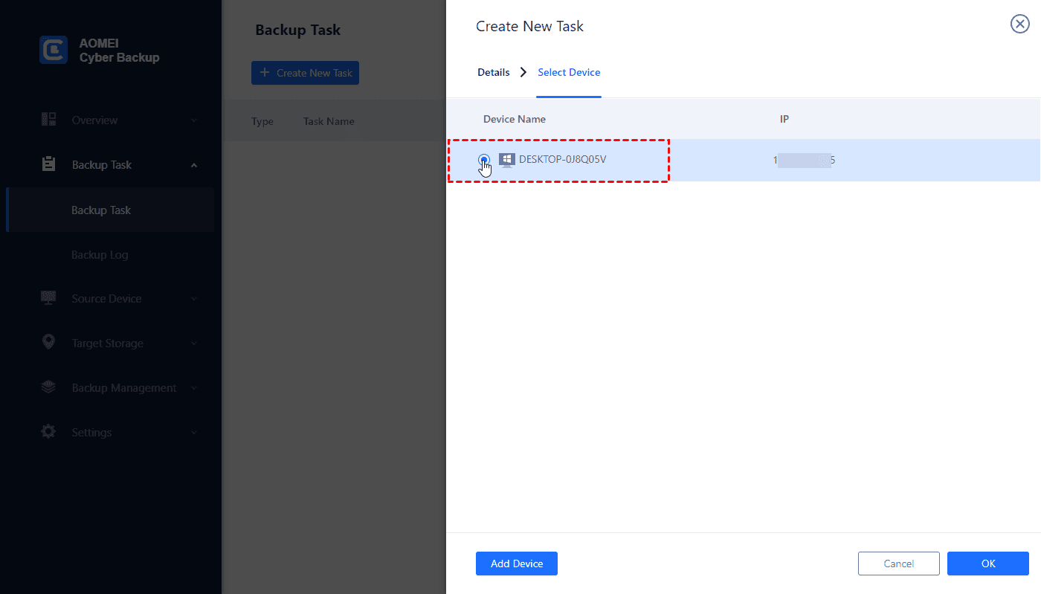Click the Target Storage location pin icon
The width and height of the screenshot is (1041, 594).
49,342
